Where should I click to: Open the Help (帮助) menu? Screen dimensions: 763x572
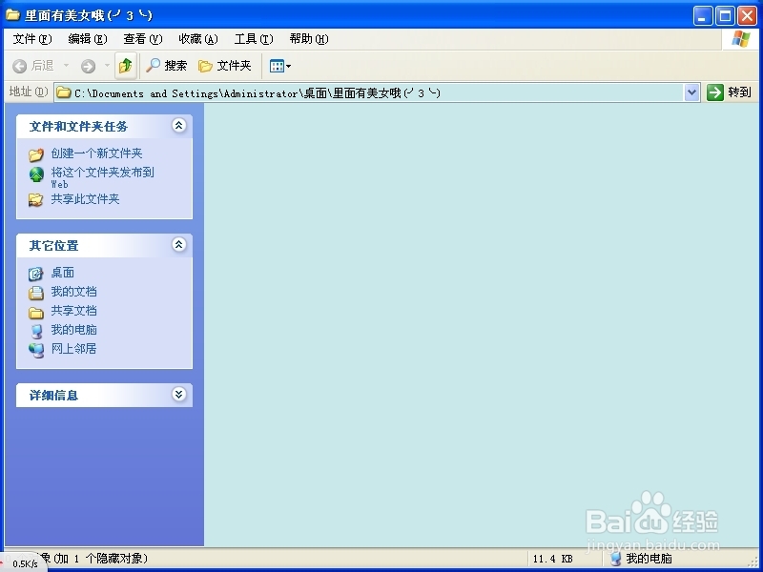click(309, 39)
